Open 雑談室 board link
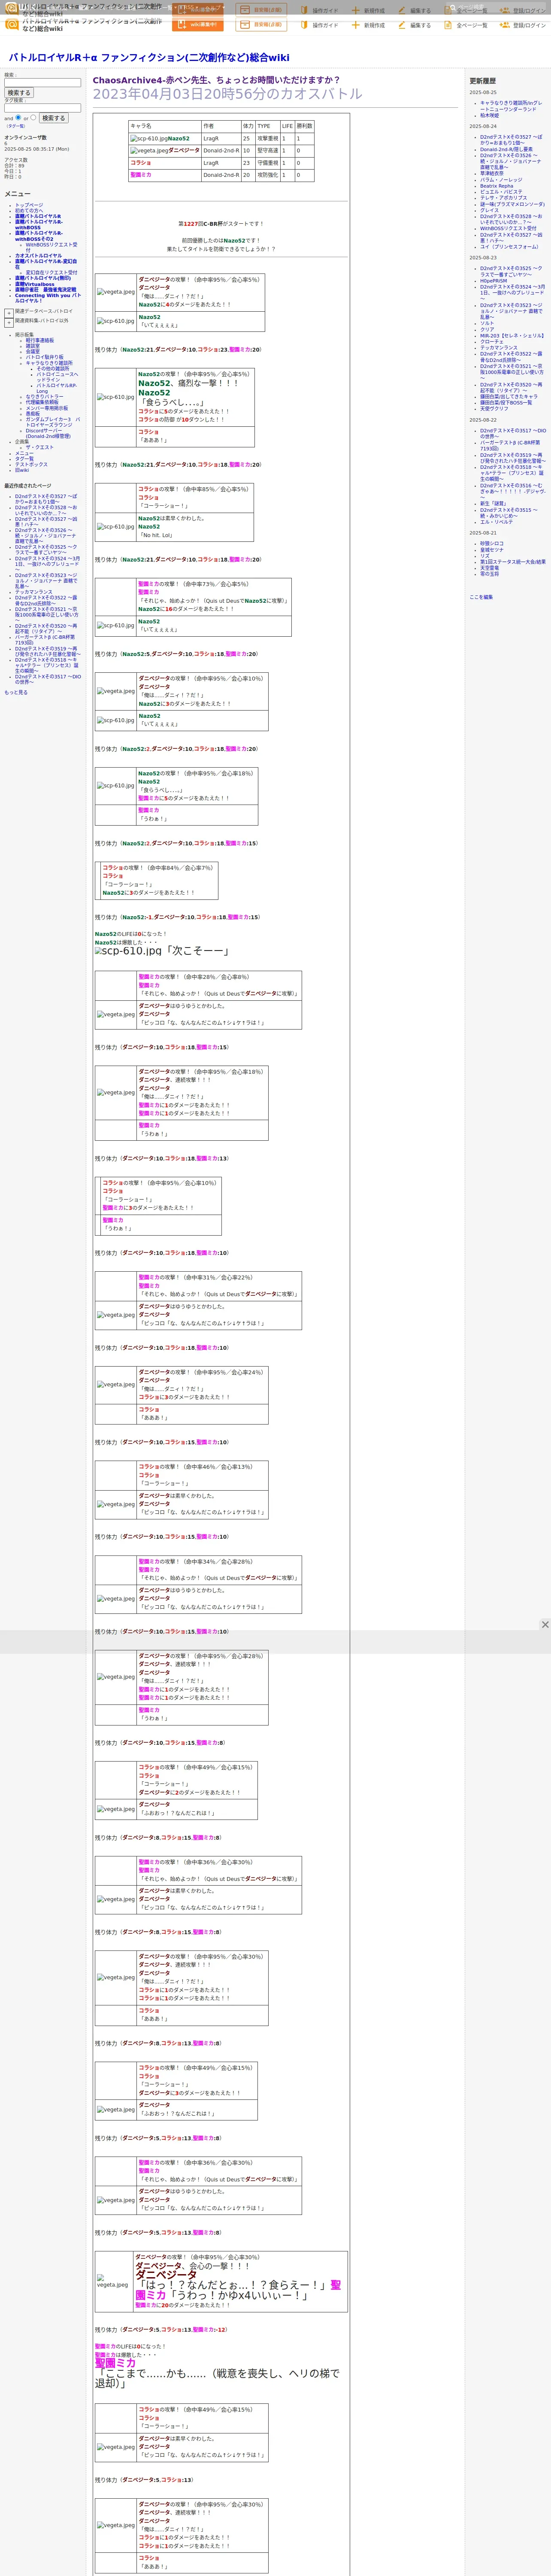Image resolution: width=551 pixels, height=2576 pixels. pos(33,346)
